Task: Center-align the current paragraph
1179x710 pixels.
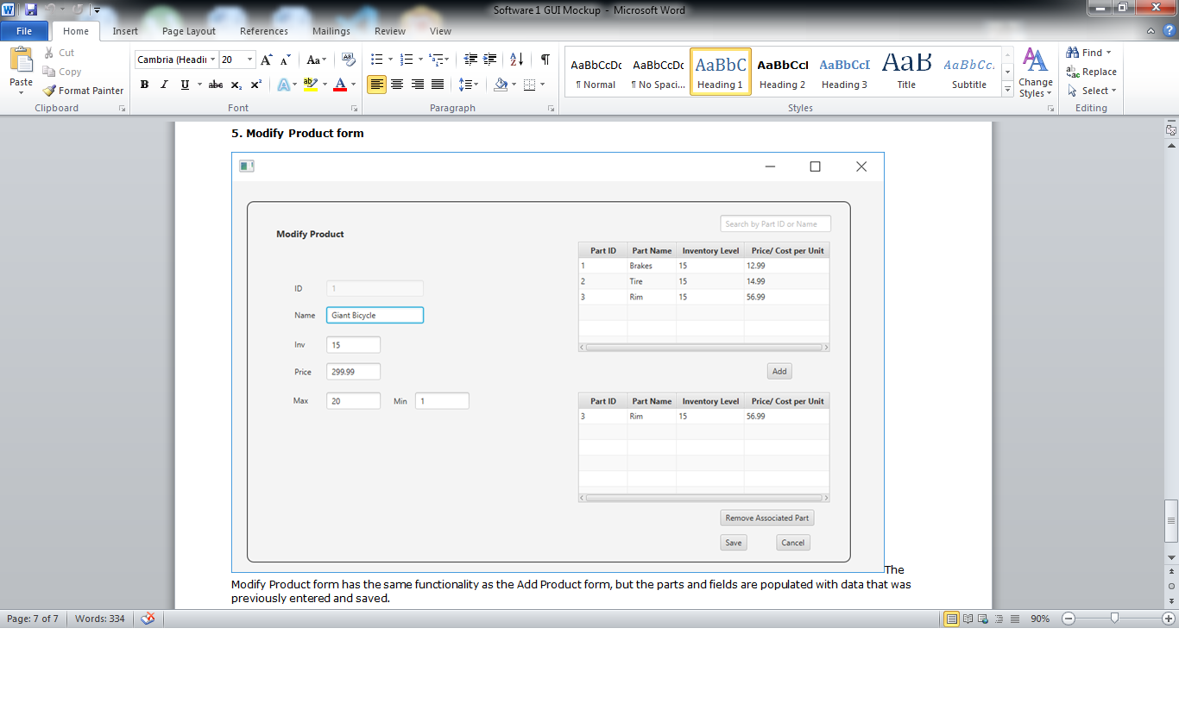Action: [396, 84]
